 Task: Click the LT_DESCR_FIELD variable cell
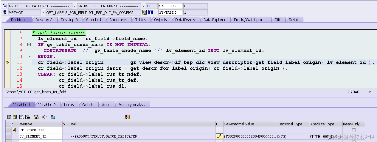coord(41,130)
